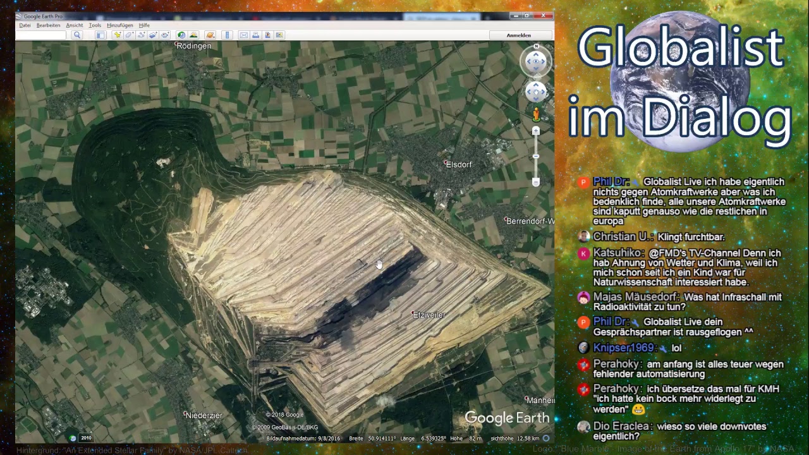Open the Tools menu
This screenshot has height=455, width=809.
pyautogui.click(x=95, y=25)
